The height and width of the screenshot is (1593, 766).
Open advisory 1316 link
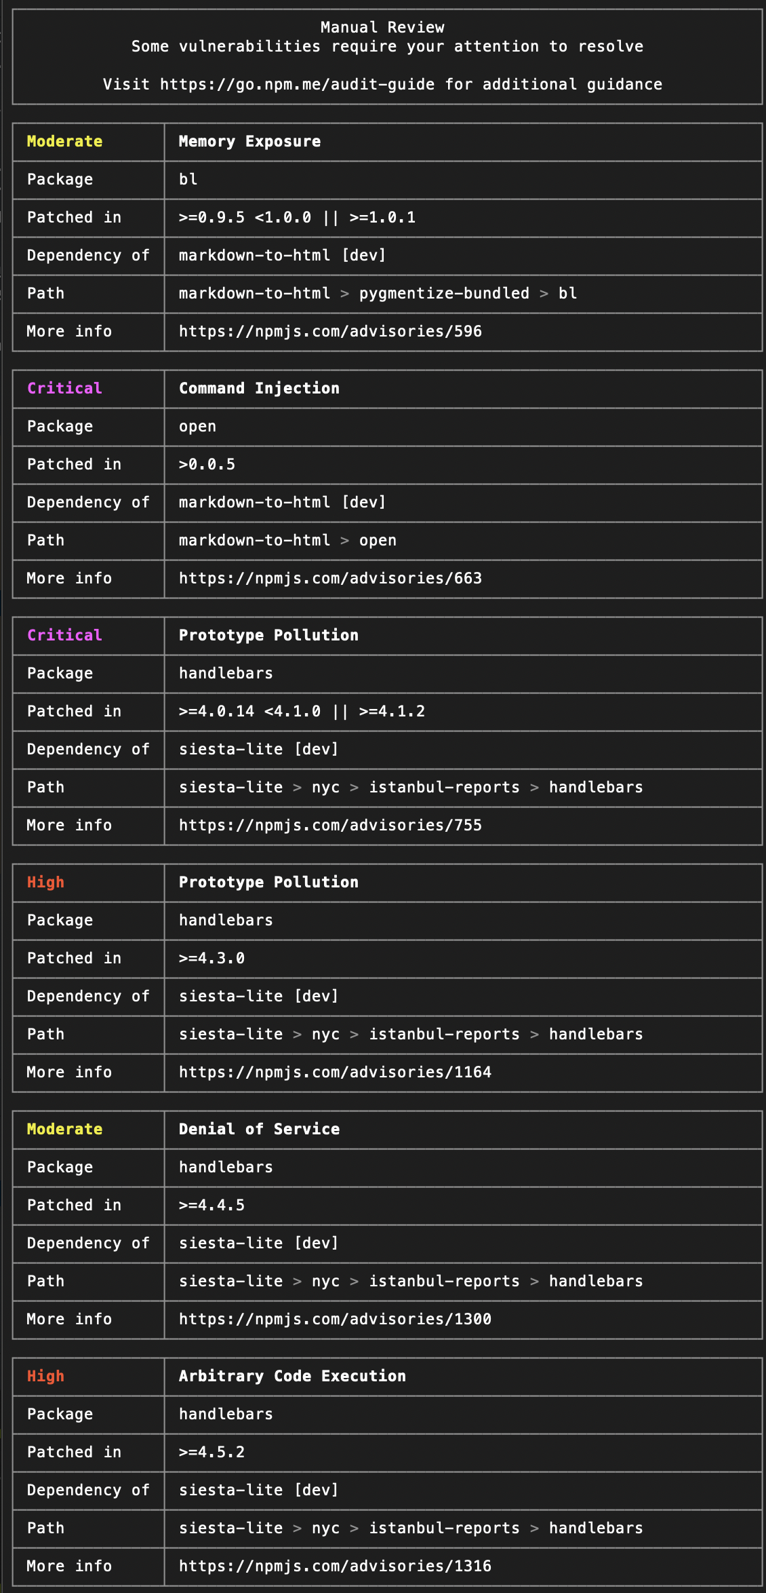(x=335, y=1566)
